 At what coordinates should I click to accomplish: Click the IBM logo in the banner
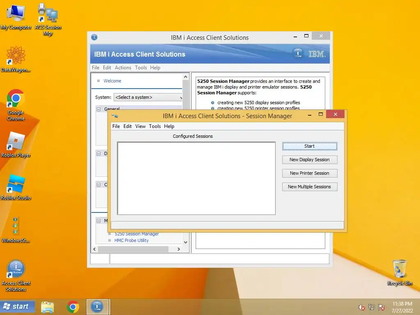[317, 54]
